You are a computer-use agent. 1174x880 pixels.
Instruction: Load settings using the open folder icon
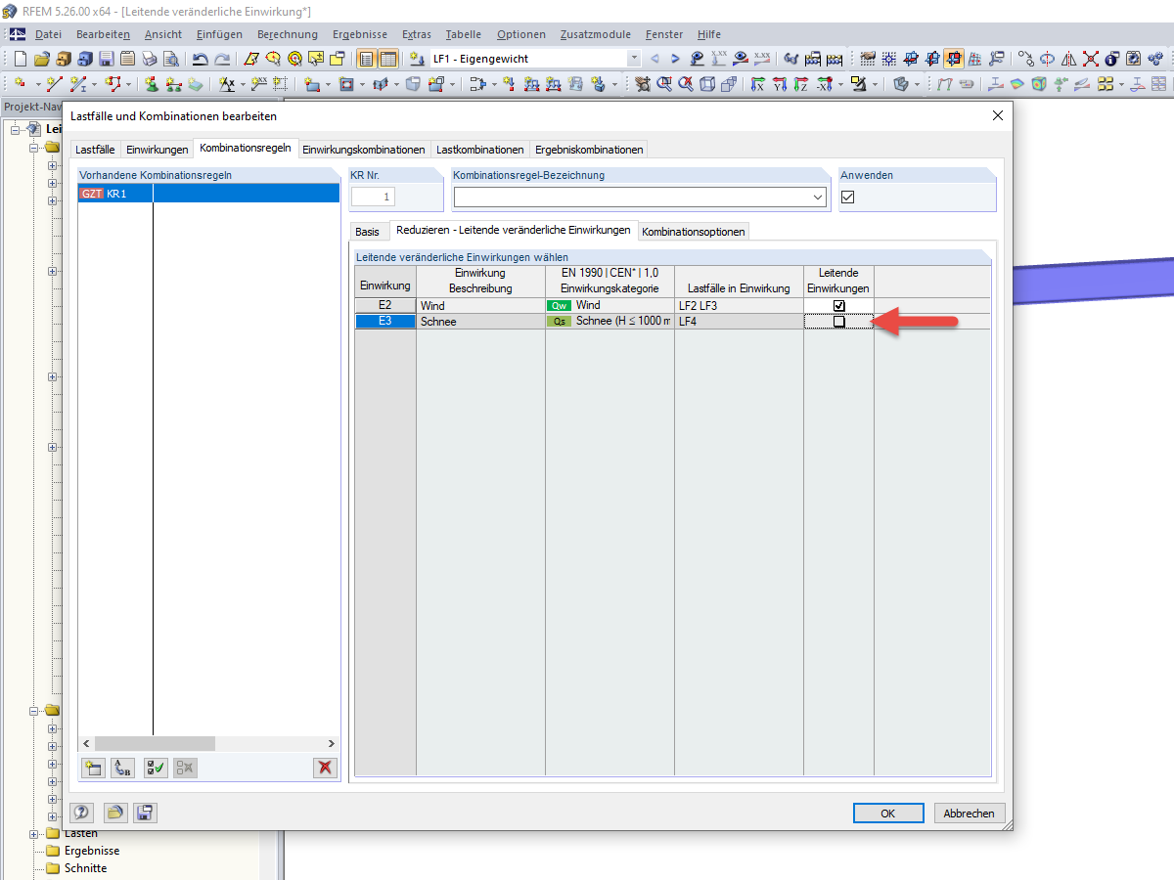click(x=115, y=813)
